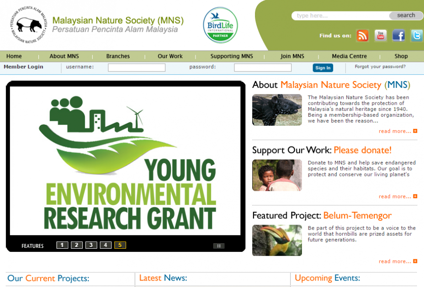Focus the username input field

coord(137,67)
